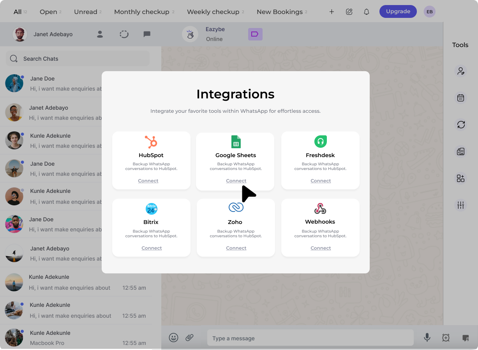This screenshot has width=478, height=350.
Task: Connect the Webhooks integration
Action: point(320,248)
